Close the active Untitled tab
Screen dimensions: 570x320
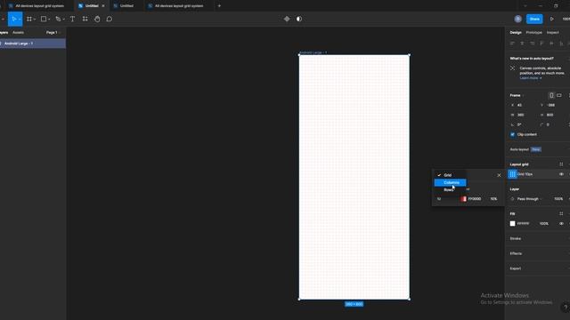pyautogui.click(x=103, y=6)
